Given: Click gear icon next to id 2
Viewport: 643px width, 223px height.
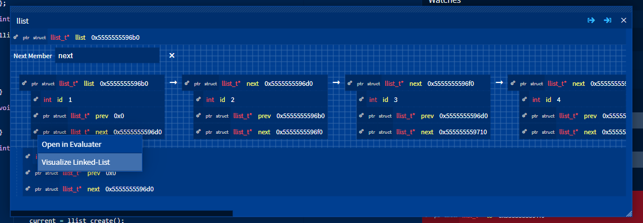Looking at the screenshot, I should click(x=199, y=100).
